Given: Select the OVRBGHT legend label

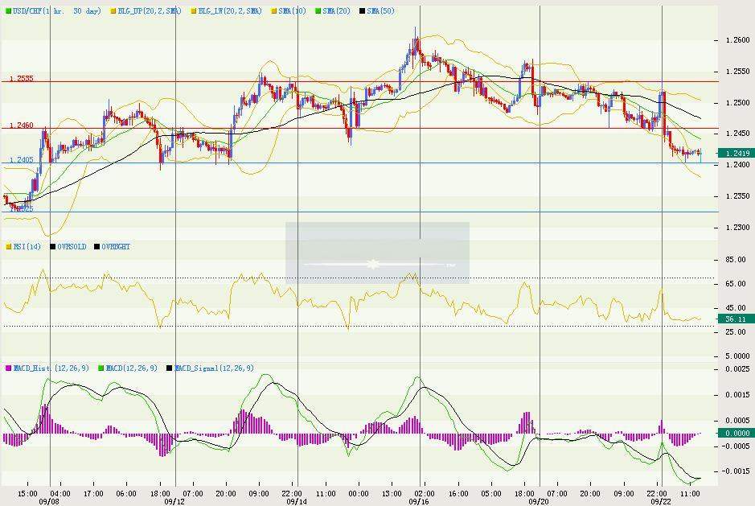Looking at the screenshot, I should click(x=116, y=247).
